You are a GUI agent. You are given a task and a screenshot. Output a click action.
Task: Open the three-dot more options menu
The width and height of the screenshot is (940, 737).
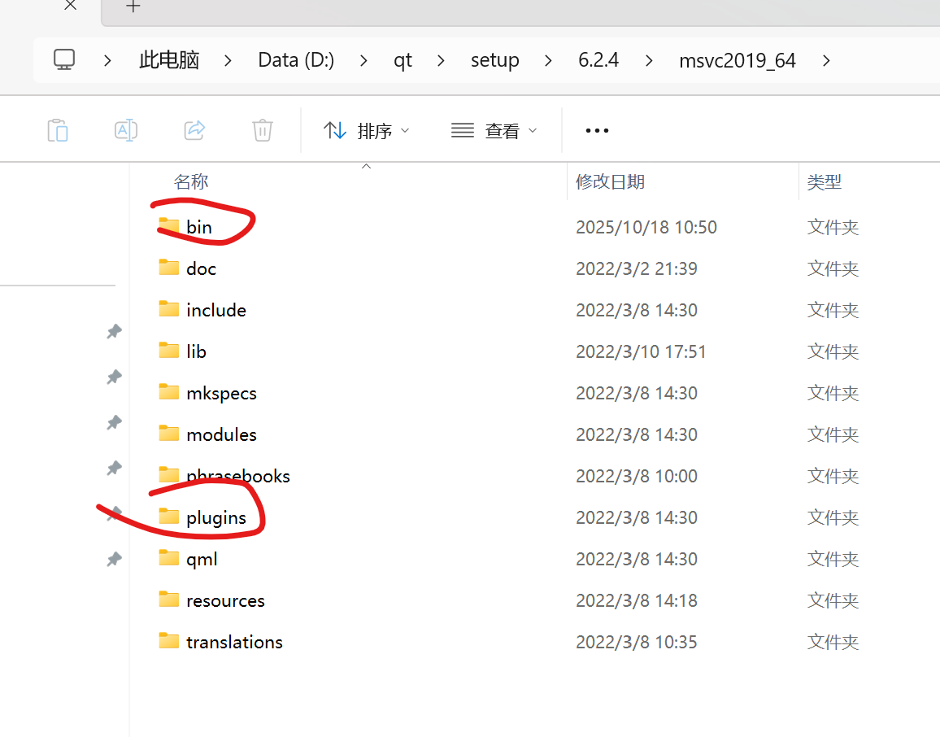point(597,130)
